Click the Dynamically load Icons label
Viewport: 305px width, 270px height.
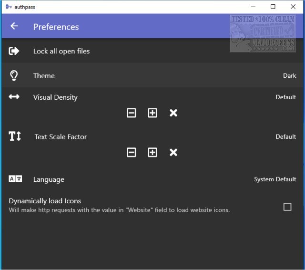[45, 201]
